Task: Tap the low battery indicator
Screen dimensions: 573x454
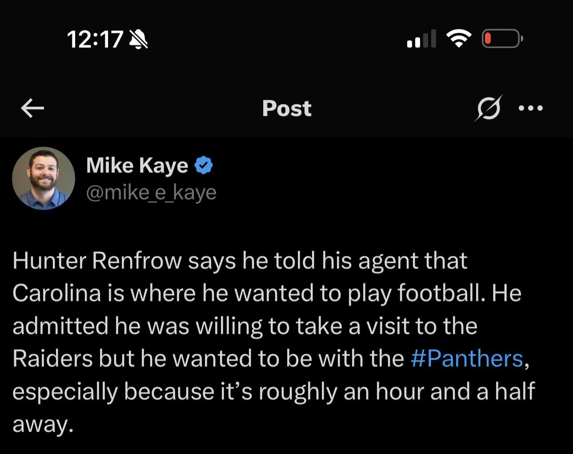Action: (501, 39)
